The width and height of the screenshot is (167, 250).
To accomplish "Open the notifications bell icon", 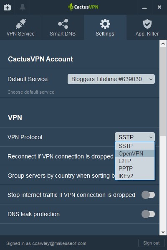I will 23,7.
